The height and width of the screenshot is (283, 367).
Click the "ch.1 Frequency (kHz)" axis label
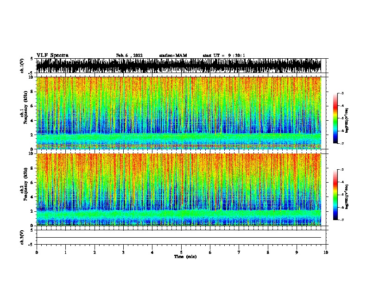pos(24,108)
